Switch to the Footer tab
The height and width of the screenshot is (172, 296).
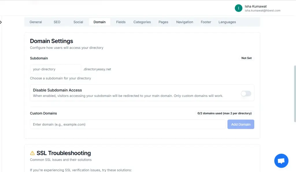(x=206, y=22)
